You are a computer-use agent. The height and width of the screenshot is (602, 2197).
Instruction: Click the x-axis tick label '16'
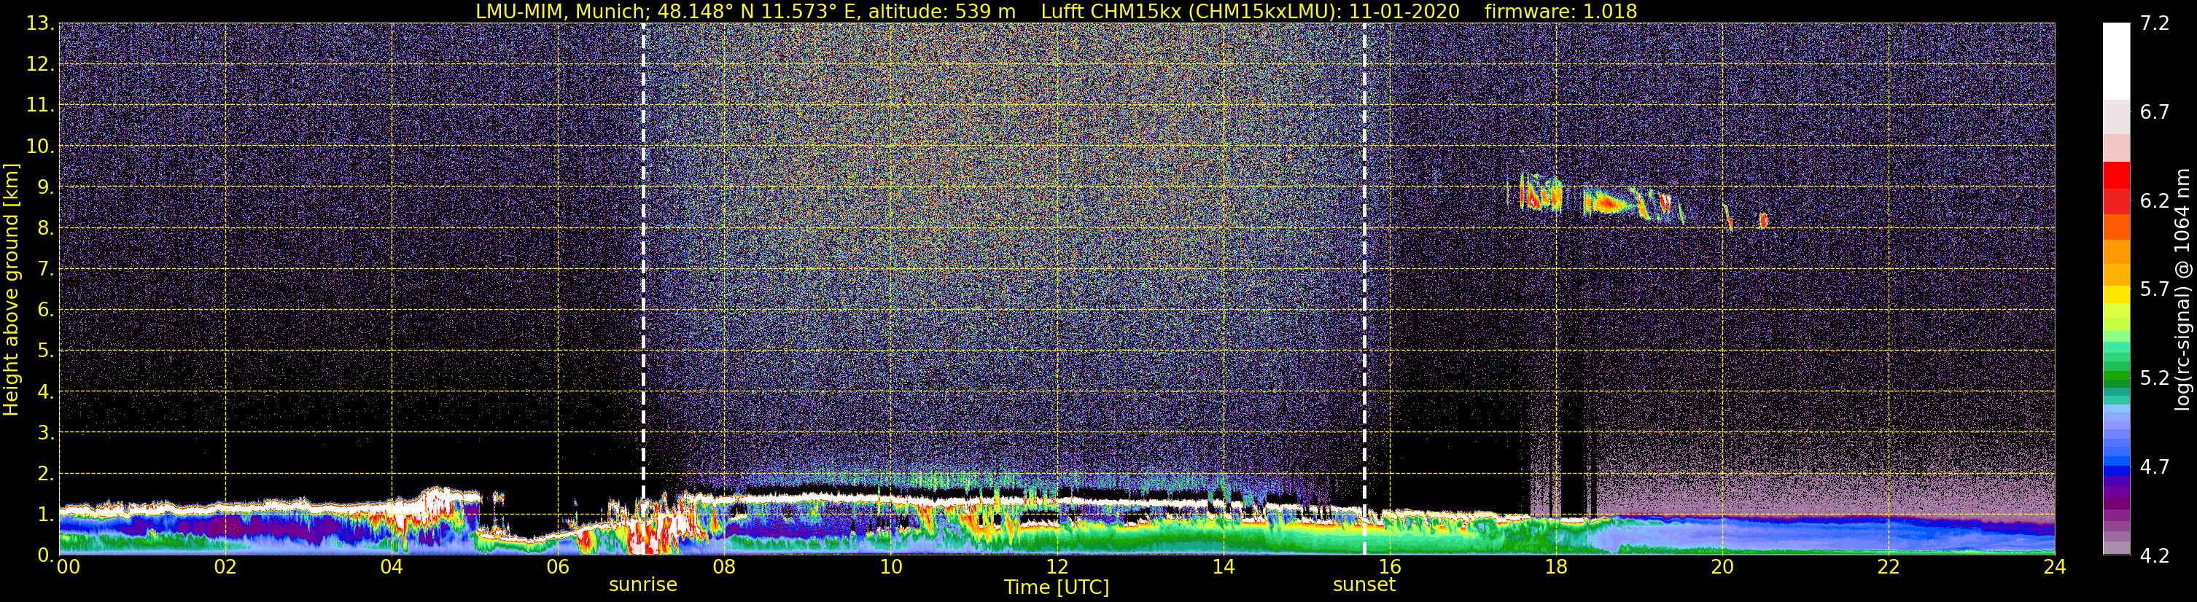tap(1389, 567)
